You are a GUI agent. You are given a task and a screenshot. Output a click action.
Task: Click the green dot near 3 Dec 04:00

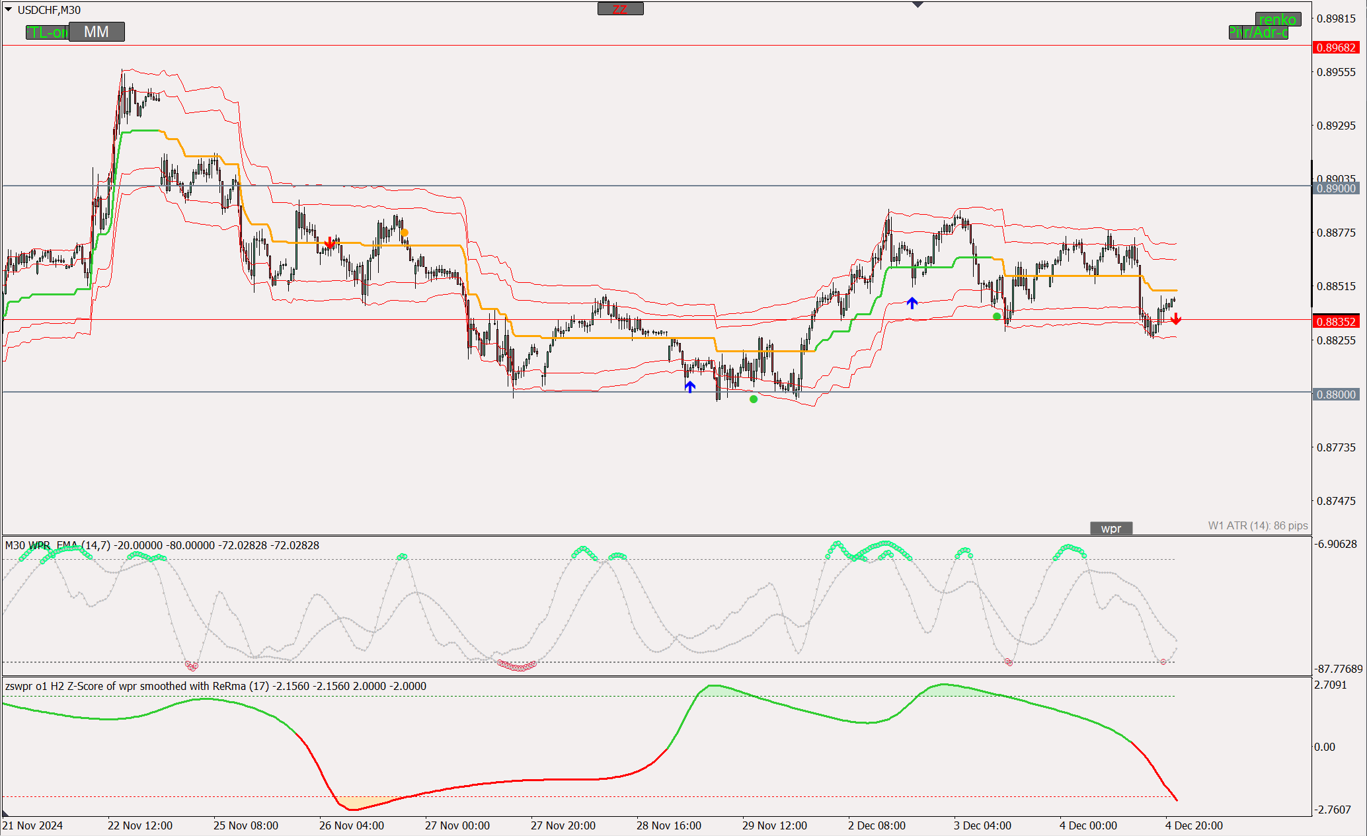[997, 317]
